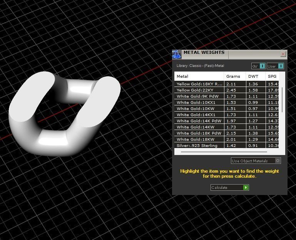Select the White Gold:9K PdW row
The image size is (296, 240).
point(227,96)
